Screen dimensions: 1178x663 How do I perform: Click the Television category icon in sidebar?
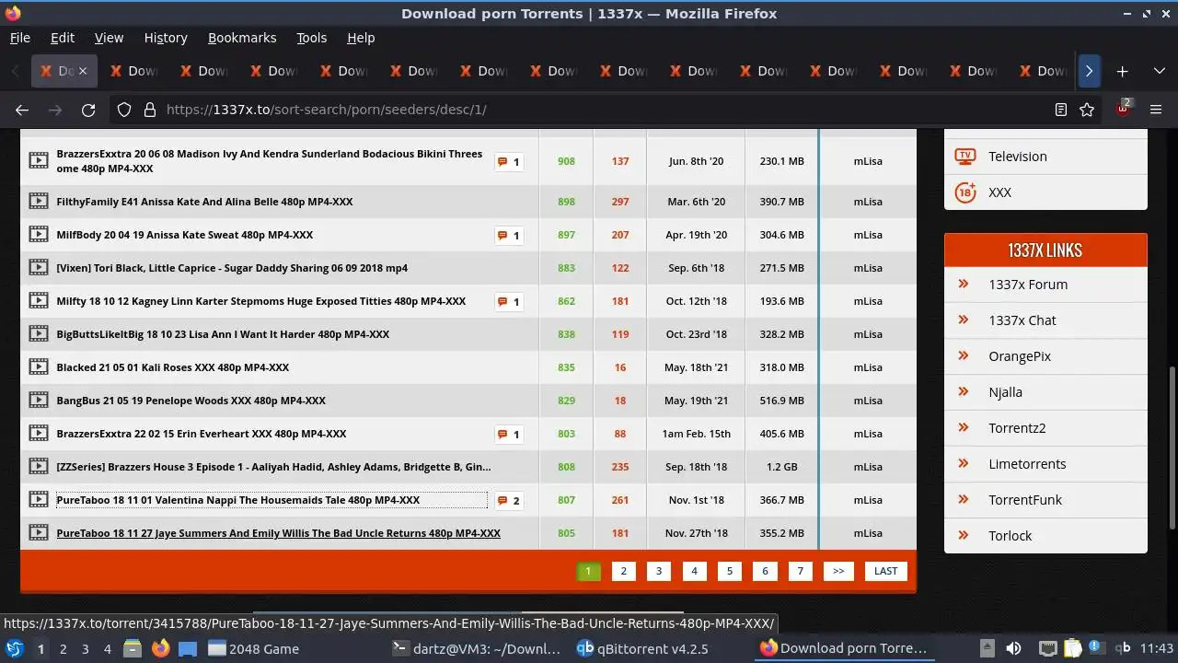pyautogui.click(x=964, y=156)
